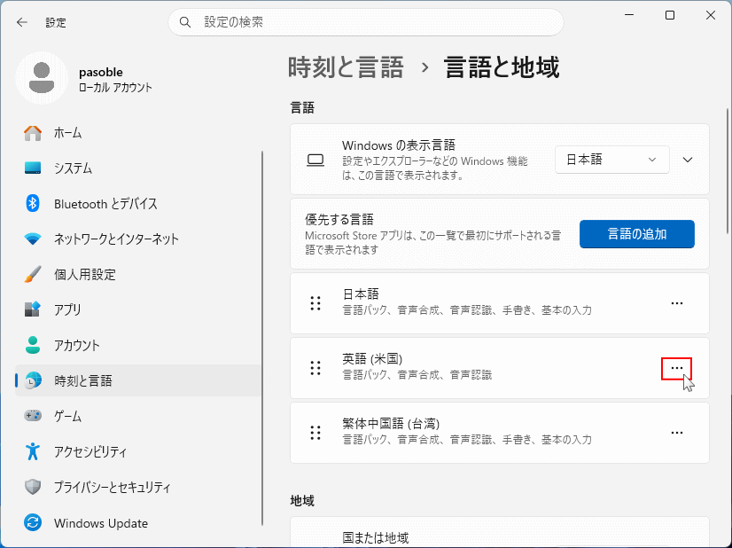The height and width of the screenshot is (548, 732).
Task: Expand the Windows display language row chevron
Action: click(x=688, y=160)
